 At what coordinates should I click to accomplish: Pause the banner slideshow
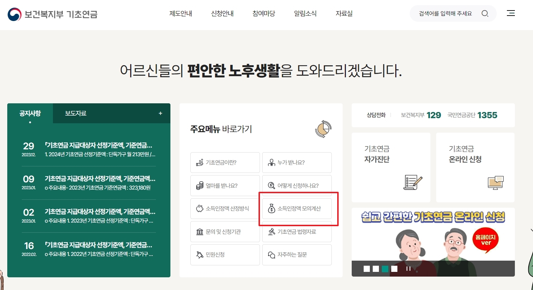click(408, 269)
